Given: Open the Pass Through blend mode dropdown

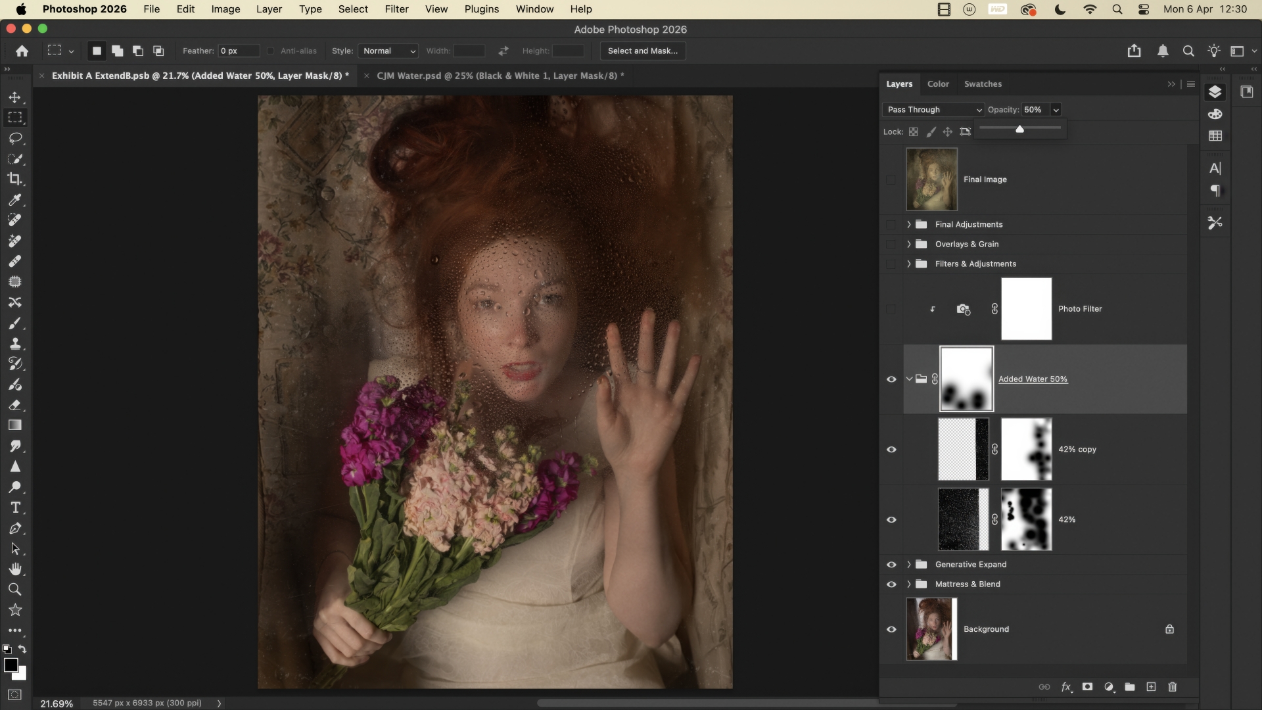Looking at the screenshot, I should (x=933, y=110).
